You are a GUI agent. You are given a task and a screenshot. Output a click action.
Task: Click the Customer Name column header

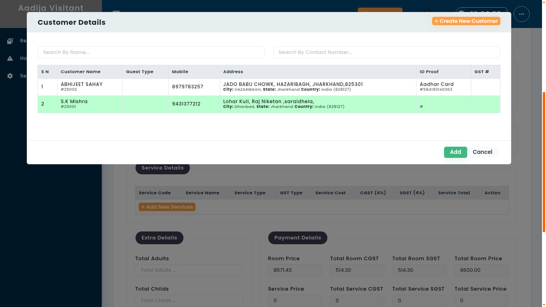80,72
